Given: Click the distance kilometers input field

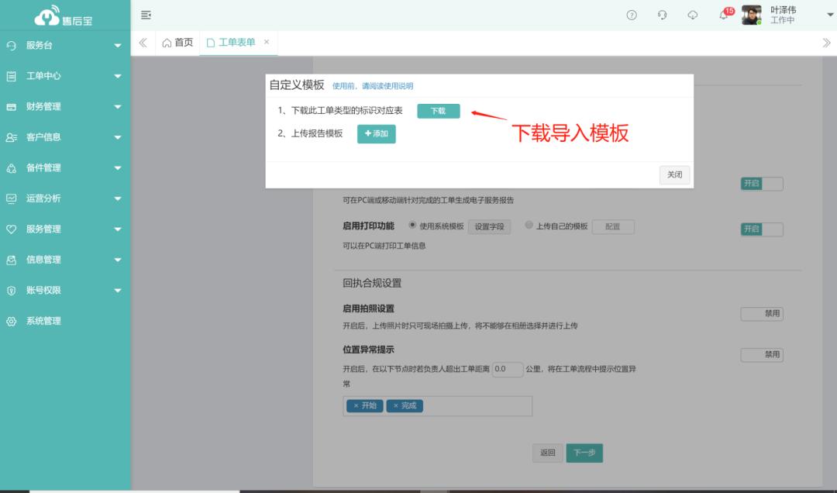Looking at the screenshot, I should (x=508, y=370).
